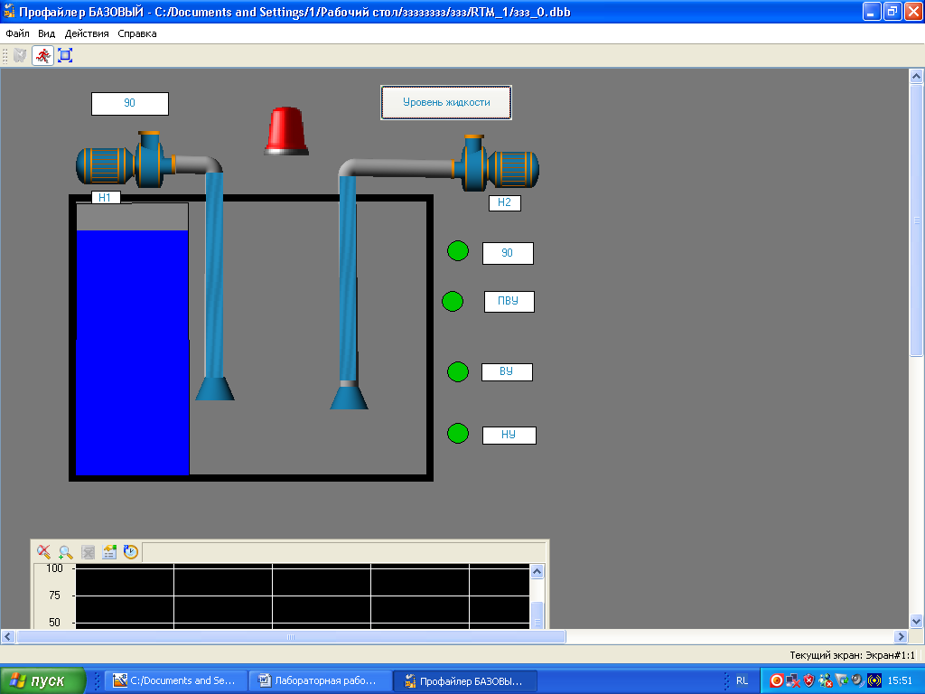925x694 pixels.
Task: Click the zoom-in magnifier in trend toolbar
Action: coord(65,552)
